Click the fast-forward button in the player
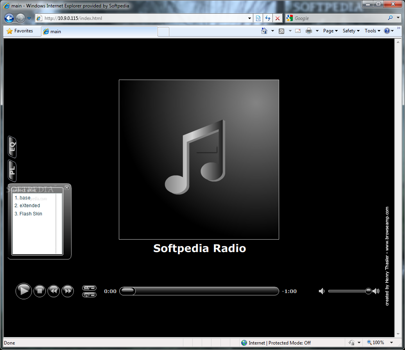 68,291
